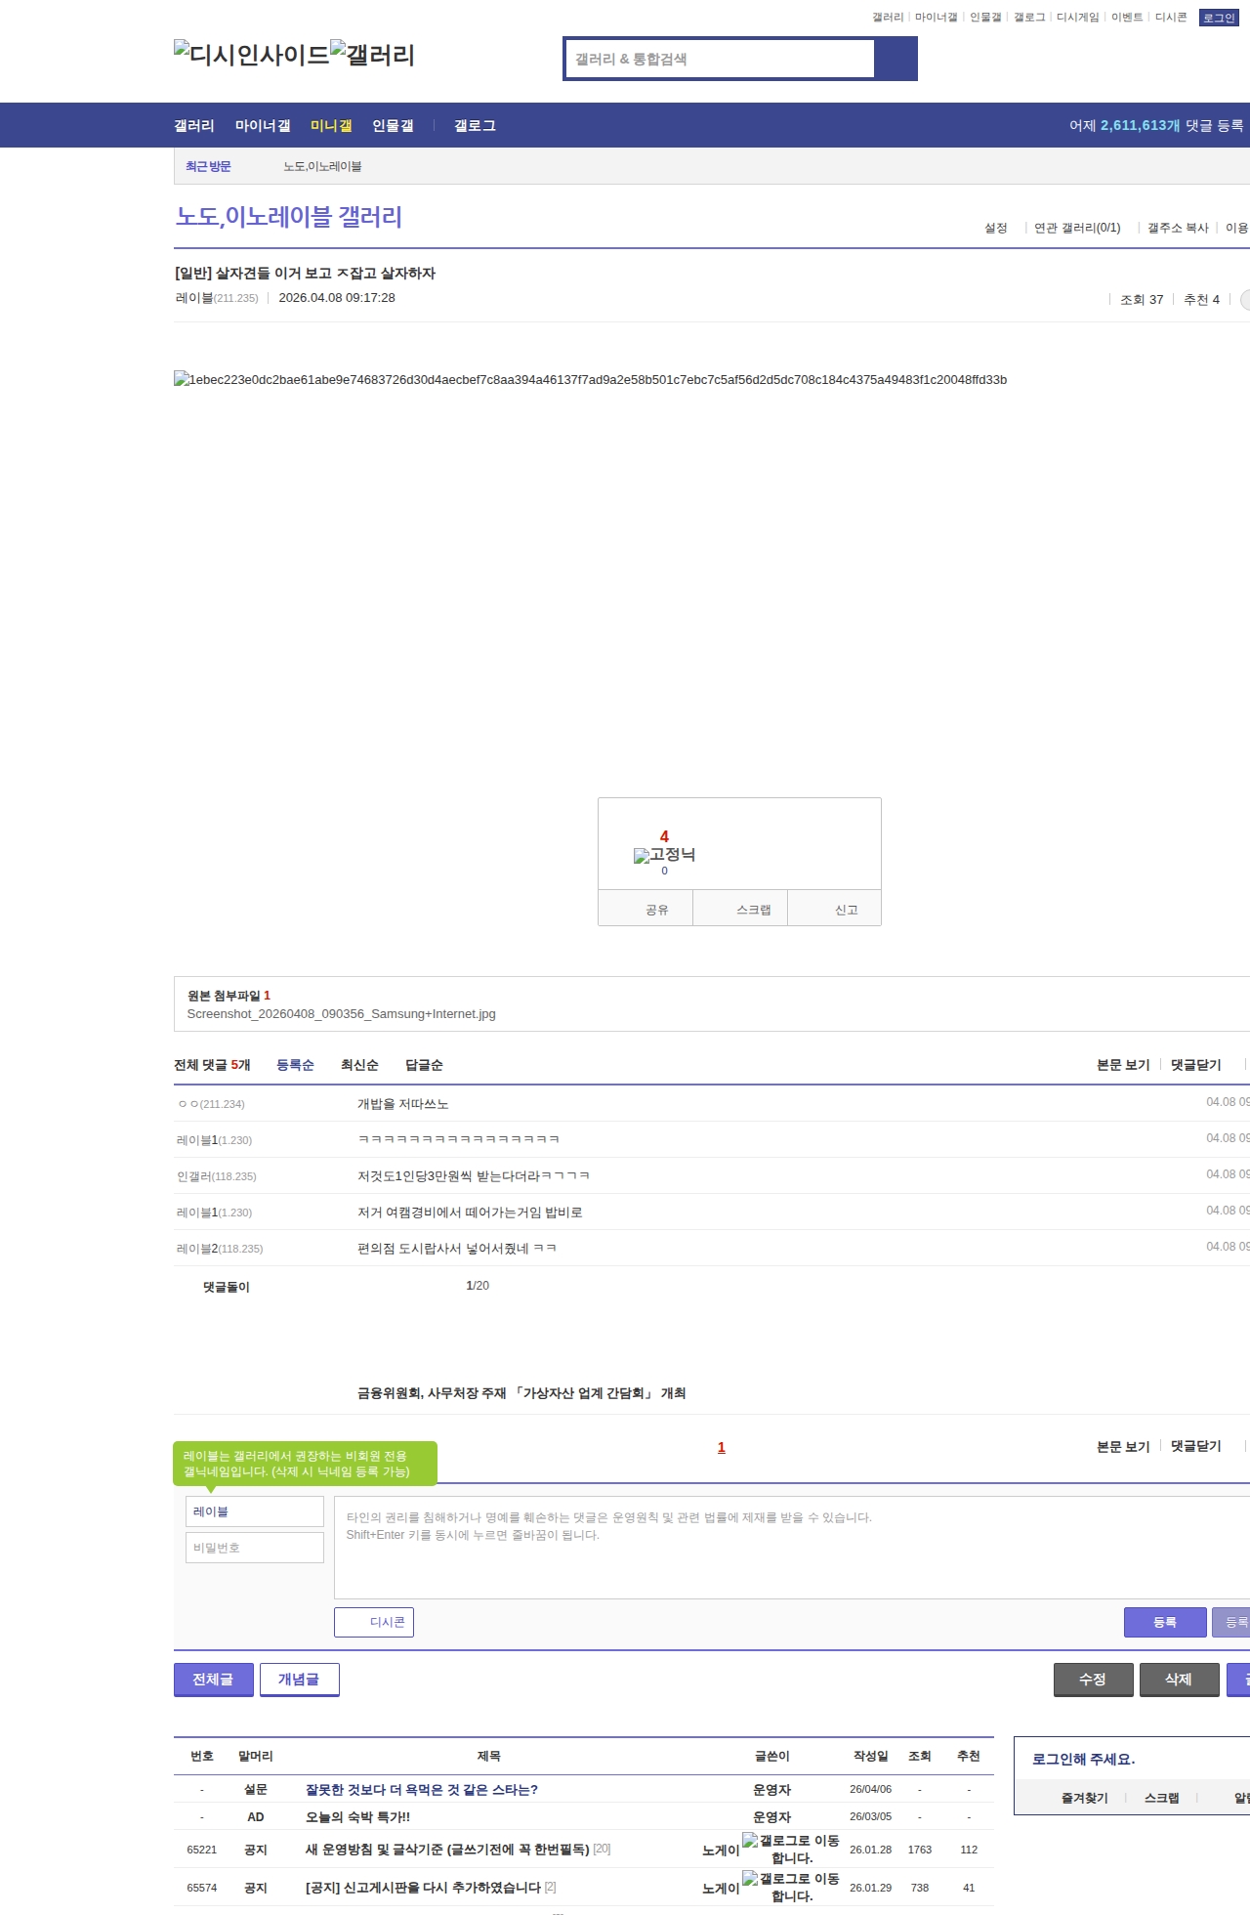Viewport: 1250px width, 1915px height.
Task: Click the 댓글돌이 comment navigator
Action: 227,1287
